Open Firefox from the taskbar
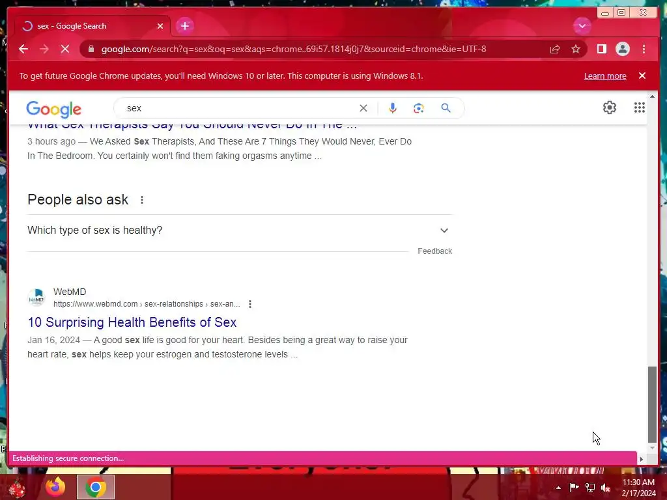667x500 pixels. click(55, 487)
